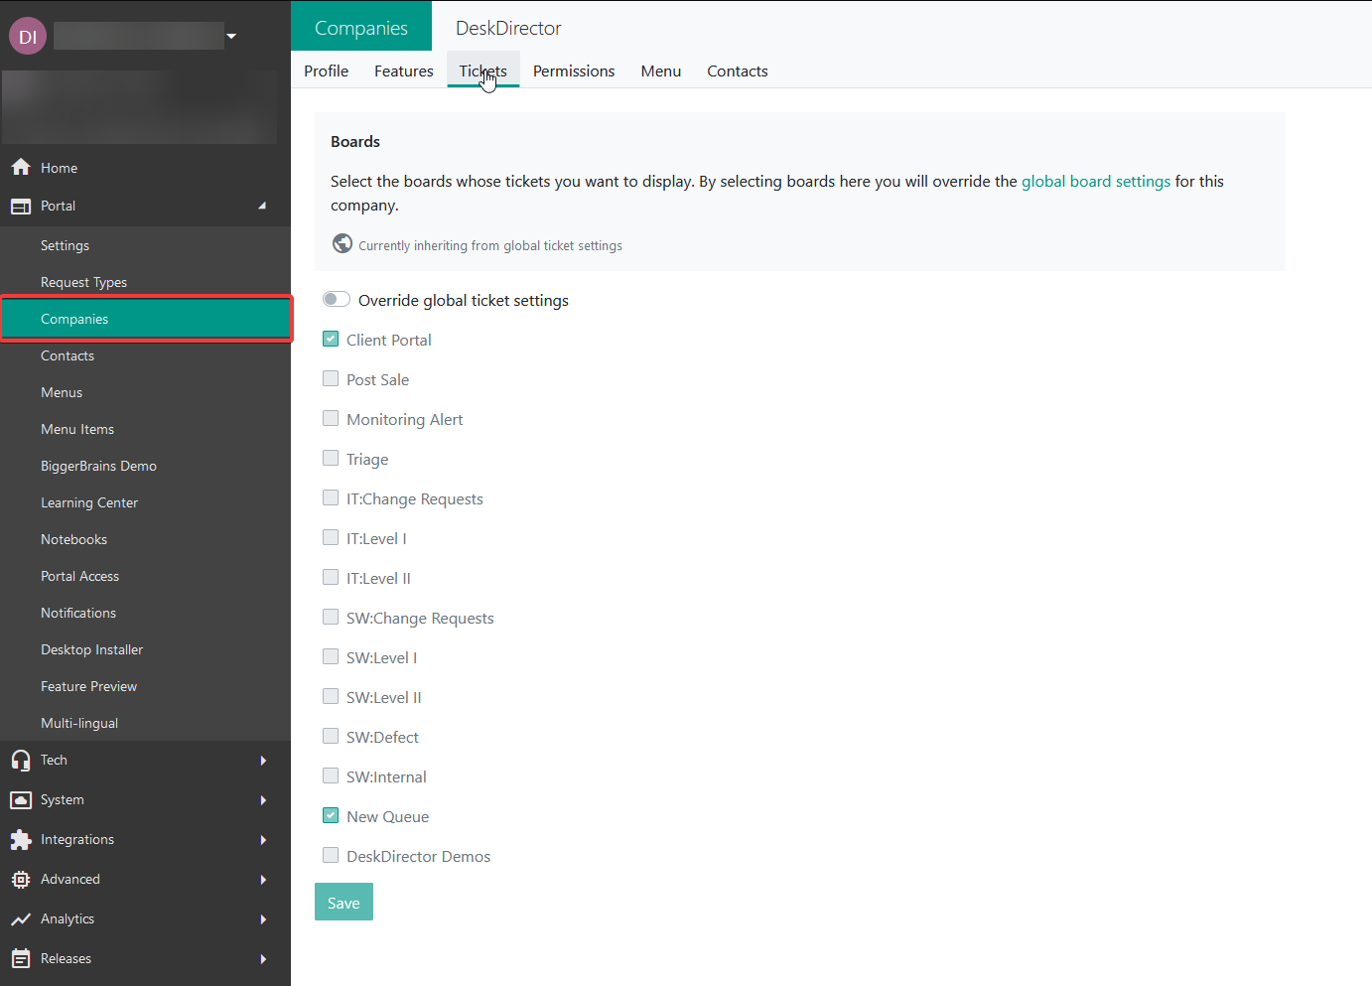Click the globe icon beside inheriting notice
1372x986 pixels.
(x=343, y=243)
